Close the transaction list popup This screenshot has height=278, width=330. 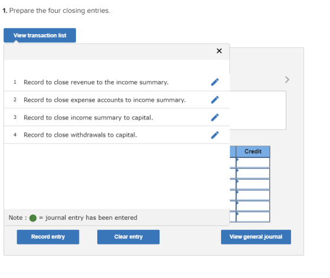pyautogui.click(x=219, y=51)
